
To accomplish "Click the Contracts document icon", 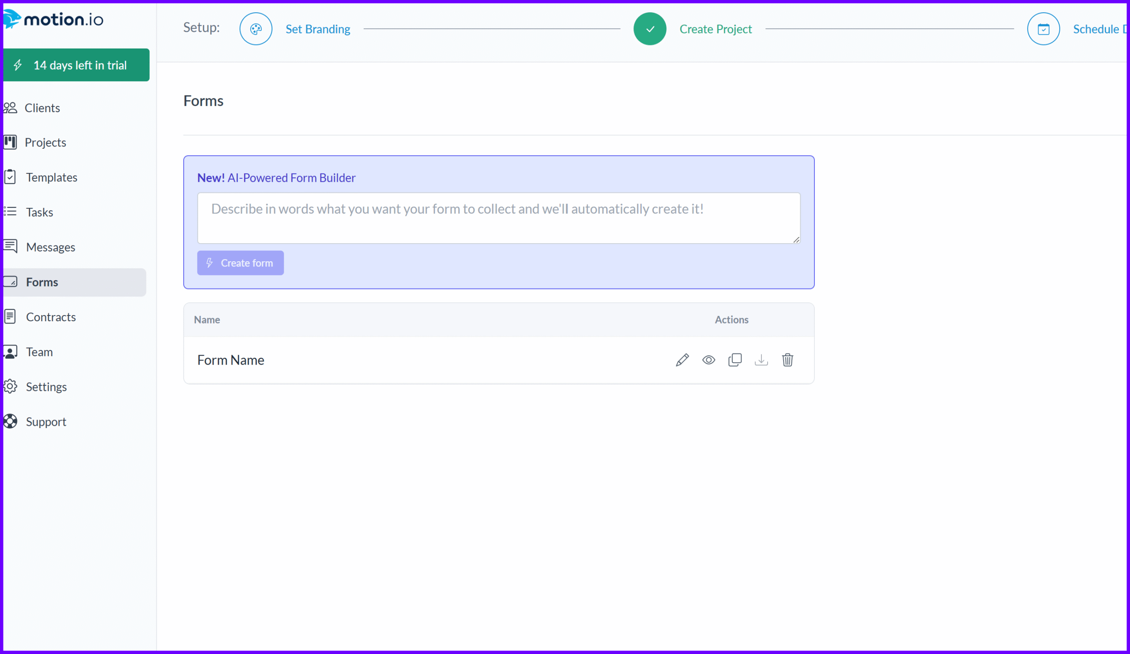I will (10, 317).
